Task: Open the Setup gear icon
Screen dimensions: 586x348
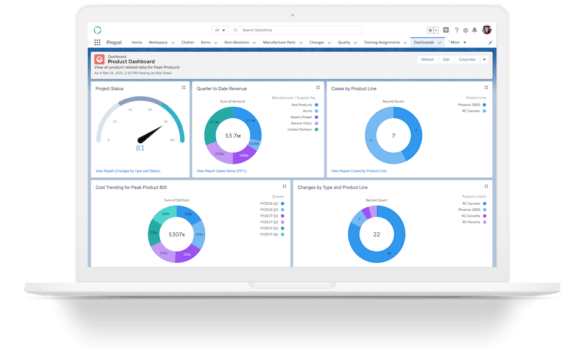Action: coord(465,30)
